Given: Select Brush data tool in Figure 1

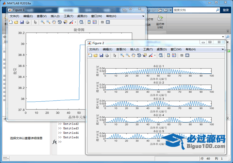Looking at the screenshot, I should [x=71, y=22].
